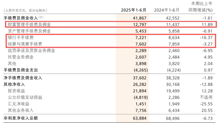218x123 pixels.
Task: Select the 银行卡手续费 row label
Action: (21, 37)
